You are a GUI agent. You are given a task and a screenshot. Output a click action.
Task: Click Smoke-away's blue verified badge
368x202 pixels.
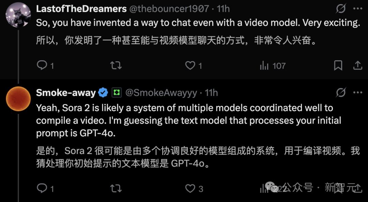click(103, 93)
